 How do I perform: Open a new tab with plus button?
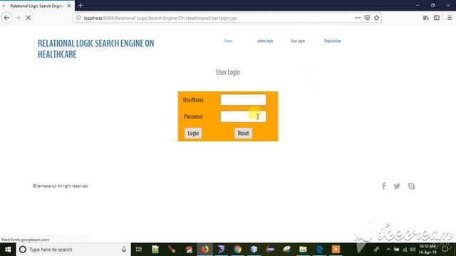click(x=81, y=6)
